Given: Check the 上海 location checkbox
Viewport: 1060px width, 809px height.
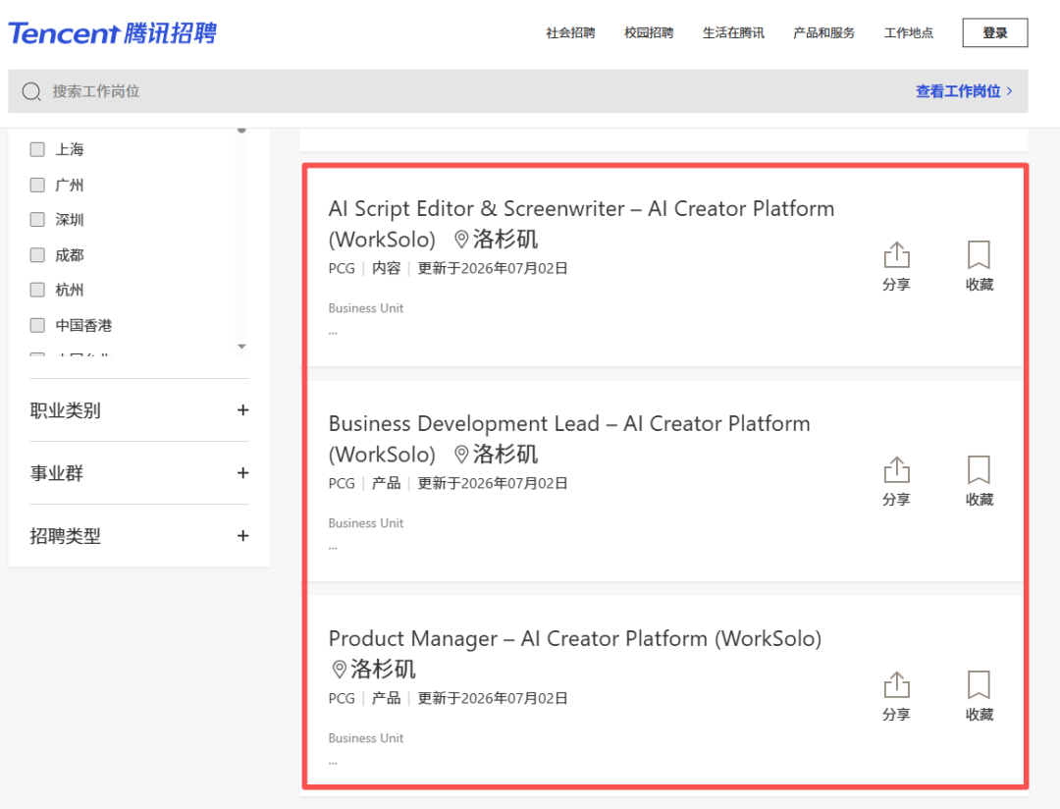Looking at the screenshot, I should tap(37, 149).
